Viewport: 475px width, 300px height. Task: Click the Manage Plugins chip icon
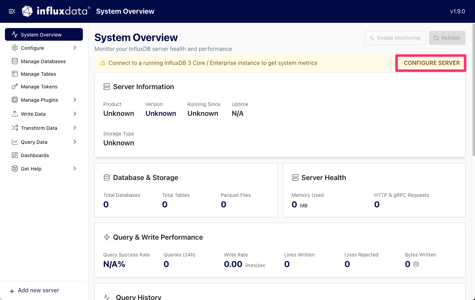click(15, 100)
